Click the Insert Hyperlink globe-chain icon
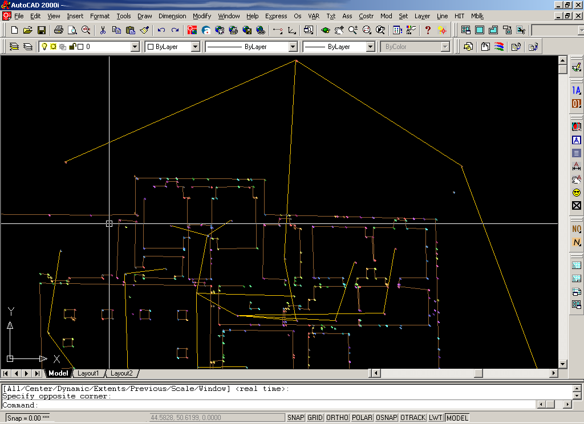The height and width of the screenshot is (424, 584). [x=260, y=30]
